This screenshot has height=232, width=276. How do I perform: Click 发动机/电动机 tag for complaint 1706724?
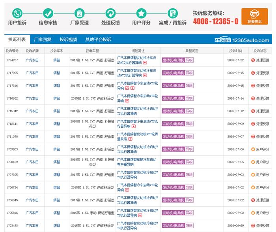[173, 187]
